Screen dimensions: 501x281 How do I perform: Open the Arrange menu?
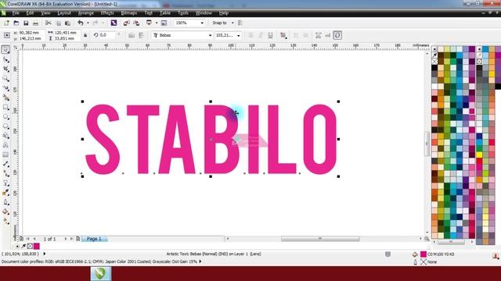tap(86, 13)
